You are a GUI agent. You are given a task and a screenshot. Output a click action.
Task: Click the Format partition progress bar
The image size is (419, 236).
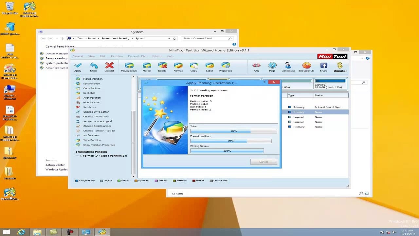coord(231,141)
